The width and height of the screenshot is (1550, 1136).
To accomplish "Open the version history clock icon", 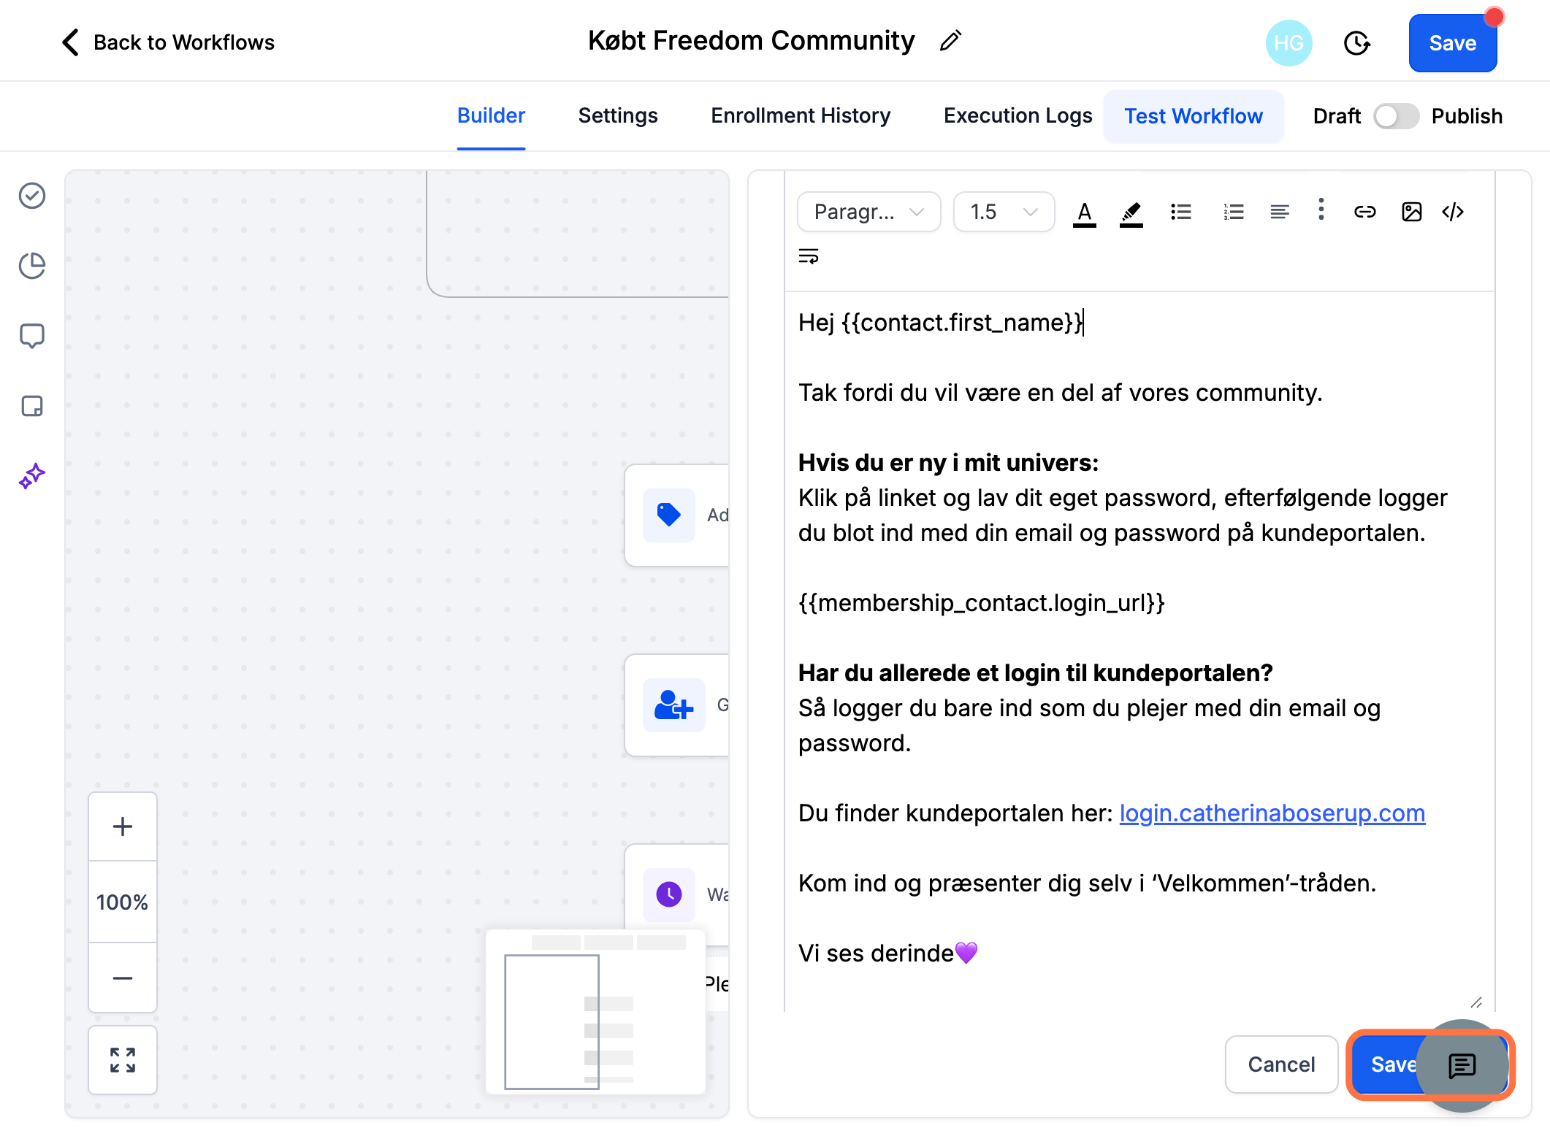I will (1356, 43).
